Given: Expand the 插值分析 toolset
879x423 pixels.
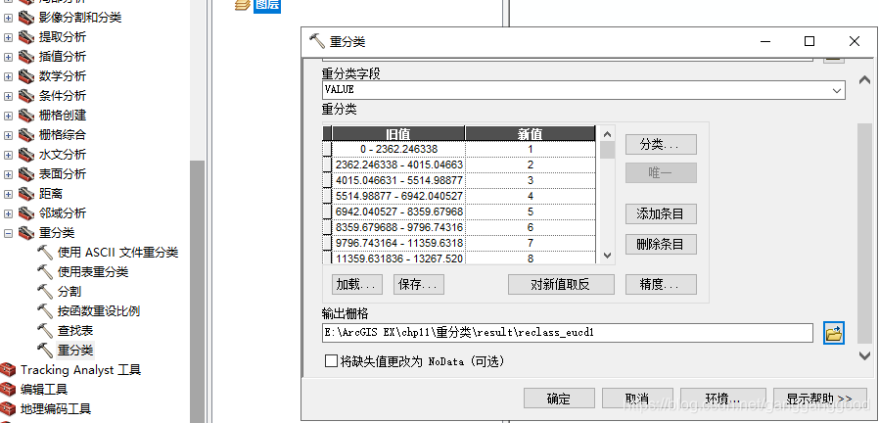Looking at the screenshot, I should 8,57.
